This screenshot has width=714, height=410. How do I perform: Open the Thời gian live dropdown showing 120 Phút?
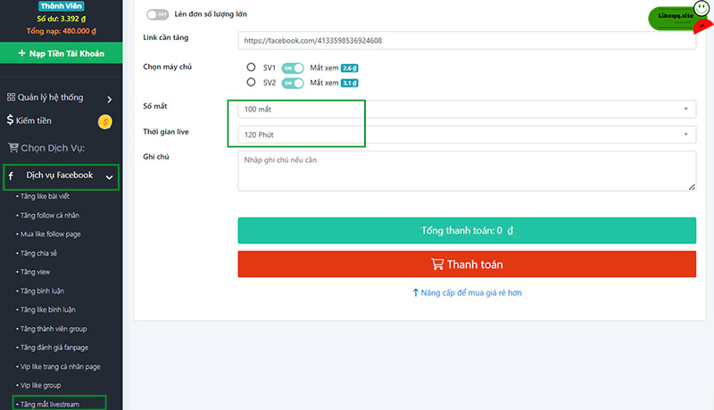point(467,135)
